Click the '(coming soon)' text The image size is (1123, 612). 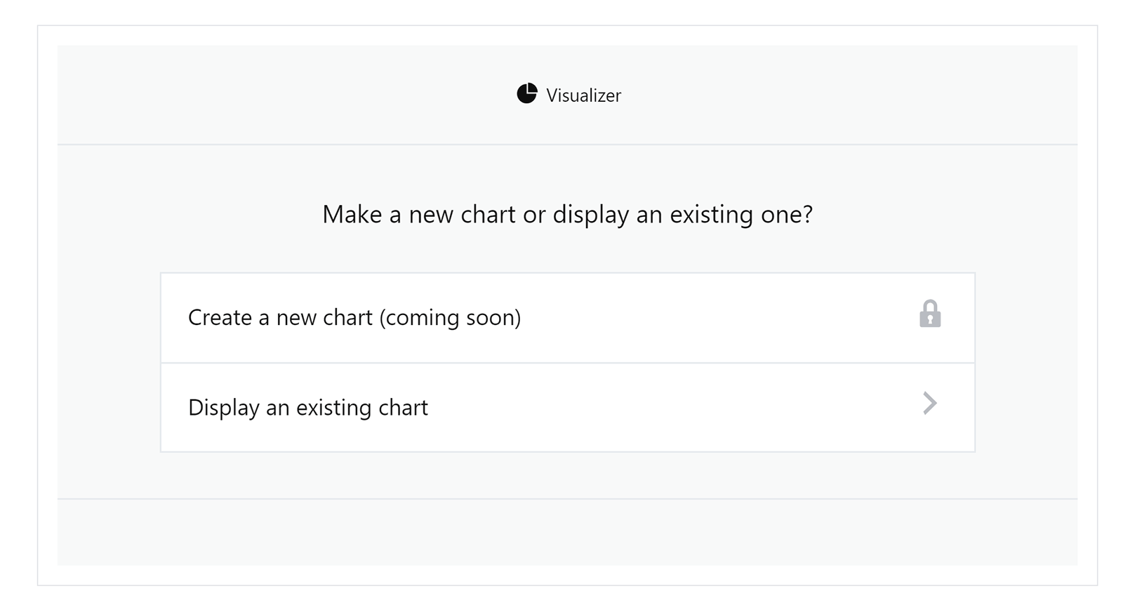[x=450, y=318]
